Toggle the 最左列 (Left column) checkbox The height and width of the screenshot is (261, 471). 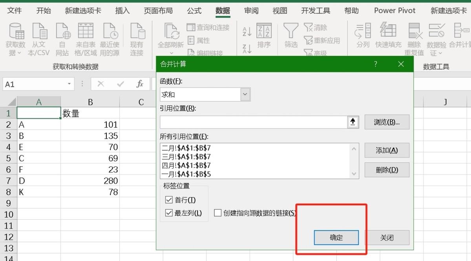click(169, 213)
